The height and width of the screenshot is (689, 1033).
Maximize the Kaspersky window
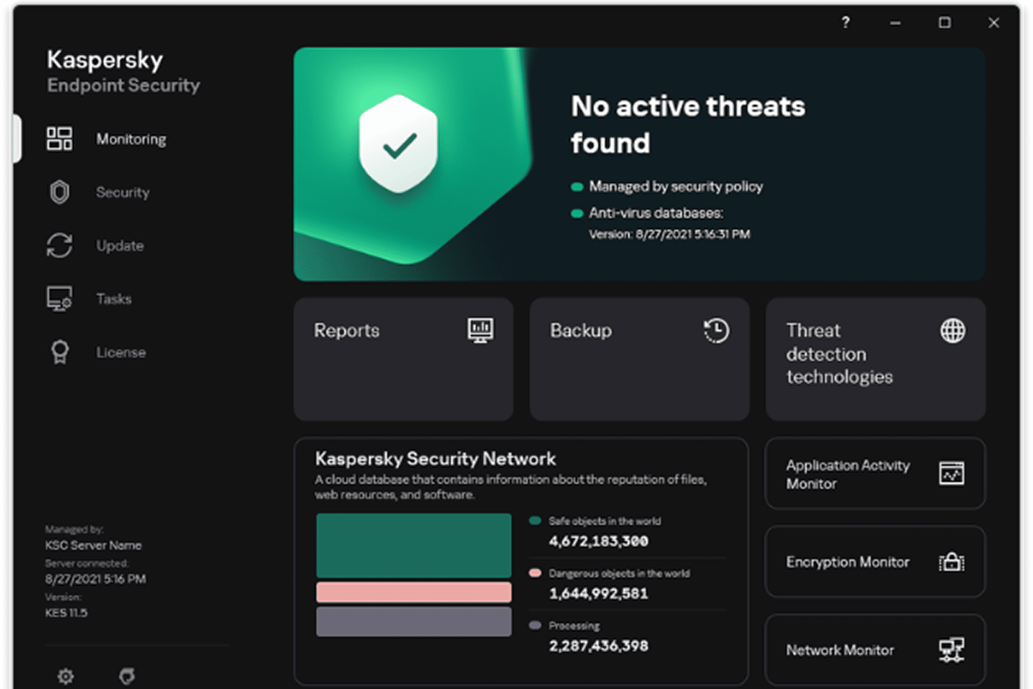945,23
